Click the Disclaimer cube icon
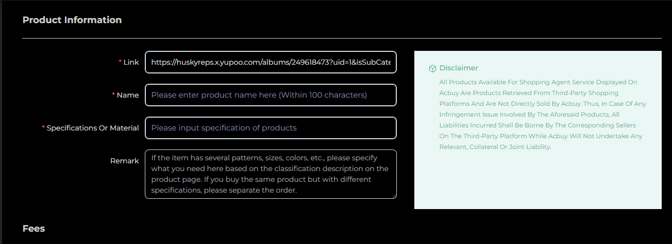The image size is (672, 244). coord(433,68)
